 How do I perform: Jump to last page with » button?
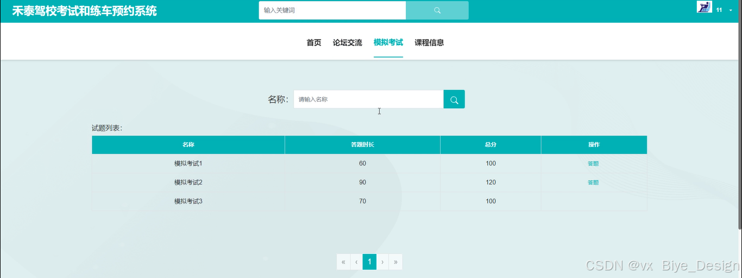(x=395, y=262)
